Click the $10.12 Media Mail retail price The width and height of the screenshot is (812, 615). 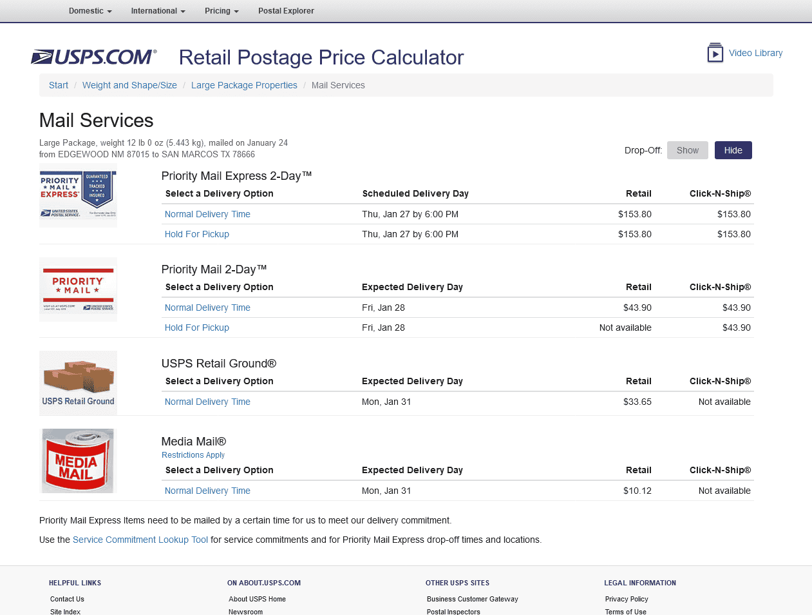[637, 491]
